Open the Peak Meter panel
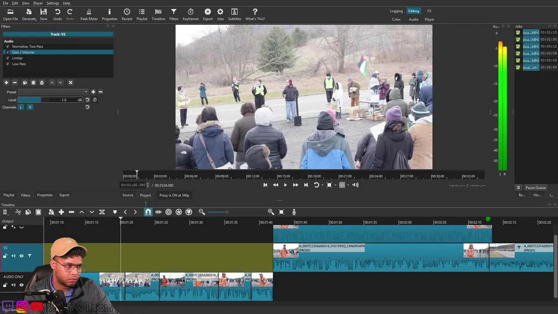Image resolution: width=558 pixels, height=314 pixels. coord(89,14)
